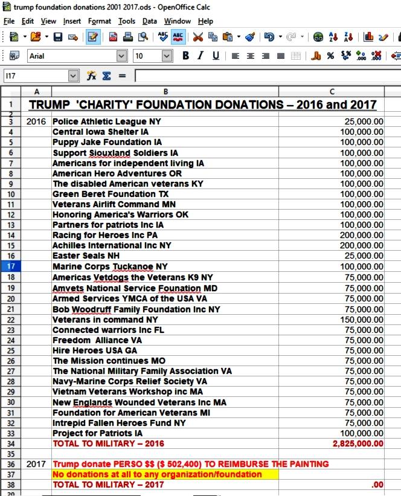The width and height of the screenshot is (401, 496).
Task: Click the formula input line
Action: (268, 76)
